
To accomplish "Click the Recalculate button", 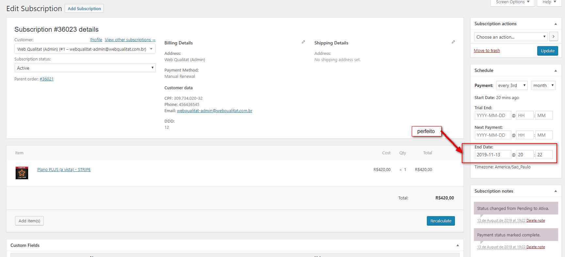I will (441, 221).
